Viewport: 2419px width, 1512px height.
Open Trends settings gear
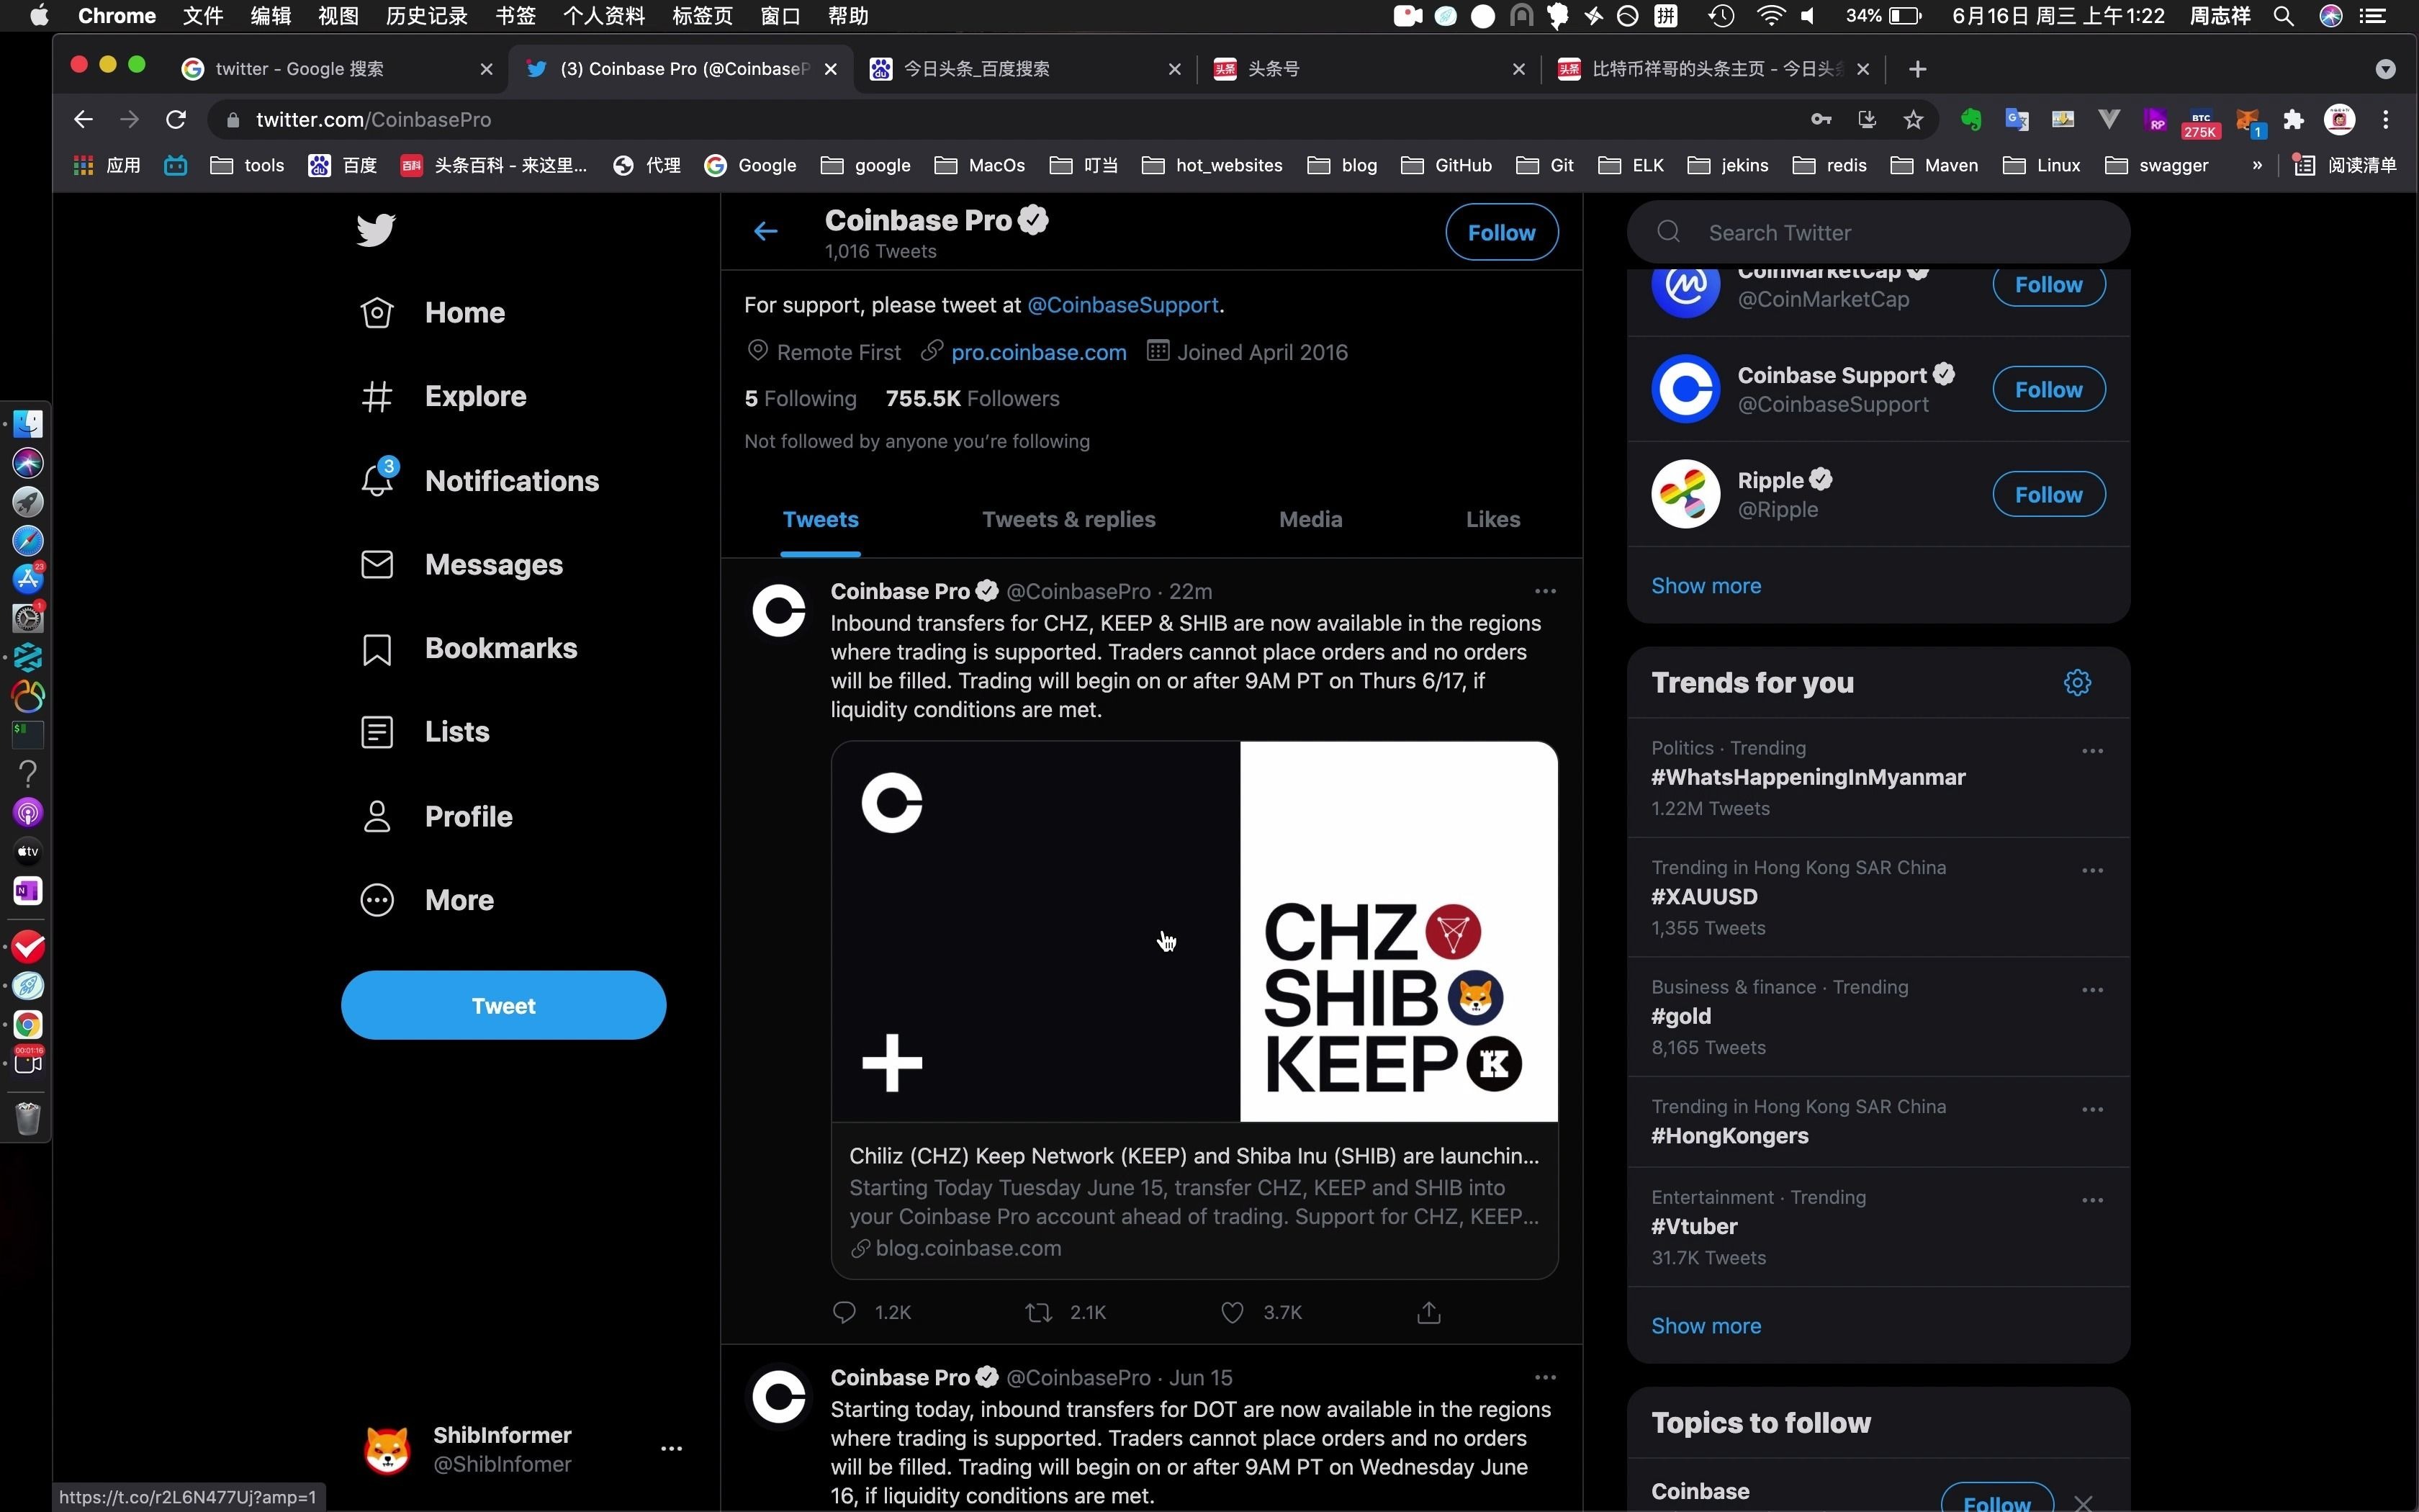pos(2077,682)
